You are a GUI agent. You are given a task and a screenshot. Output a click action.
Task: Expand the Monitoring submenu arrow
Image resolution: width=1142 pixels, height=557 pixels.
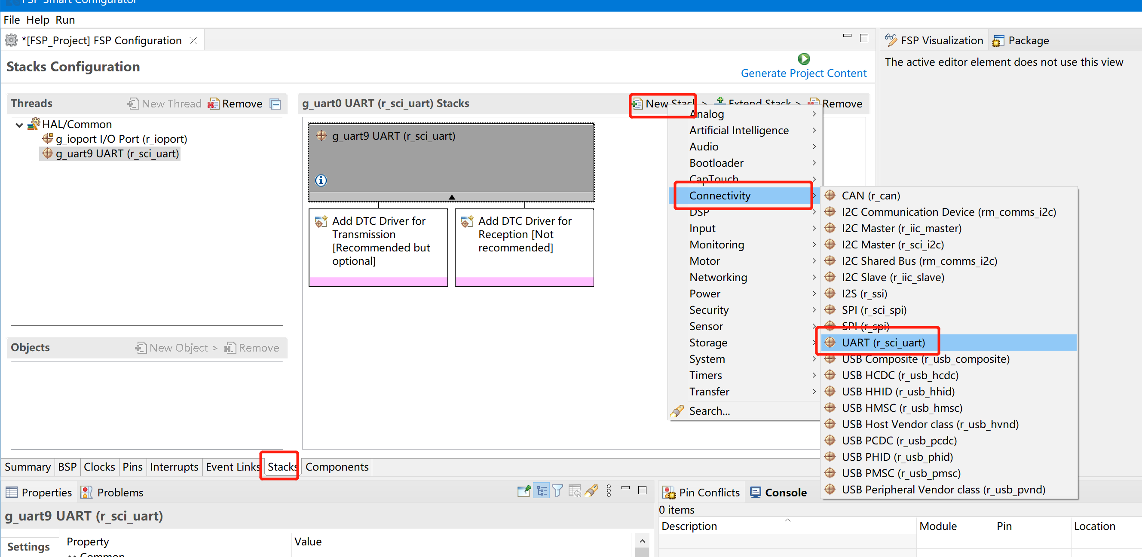tap(814, 245)
